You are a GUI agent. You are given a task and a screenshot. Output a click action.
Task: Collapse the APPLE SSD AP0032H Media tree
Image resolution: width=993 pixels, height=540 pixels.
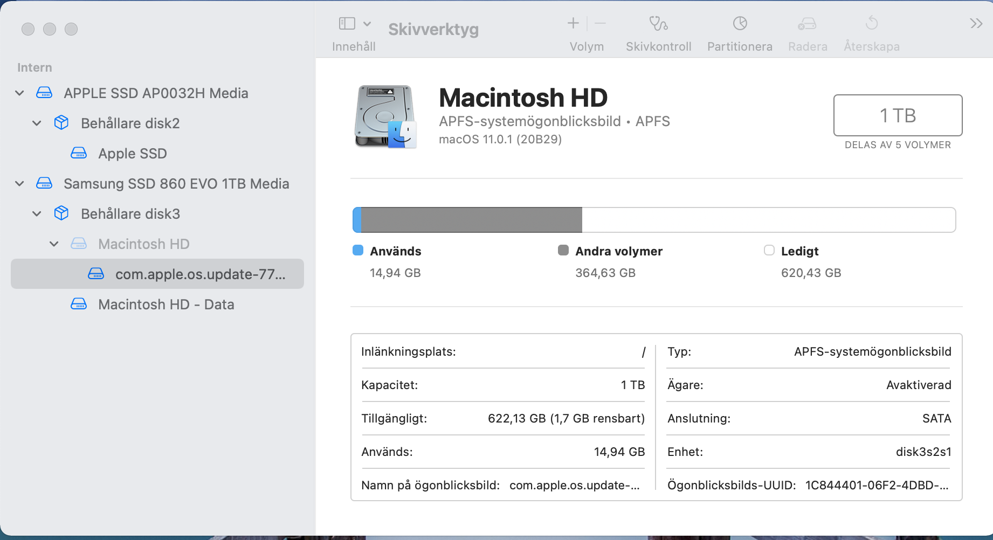[x=20, y=93]
